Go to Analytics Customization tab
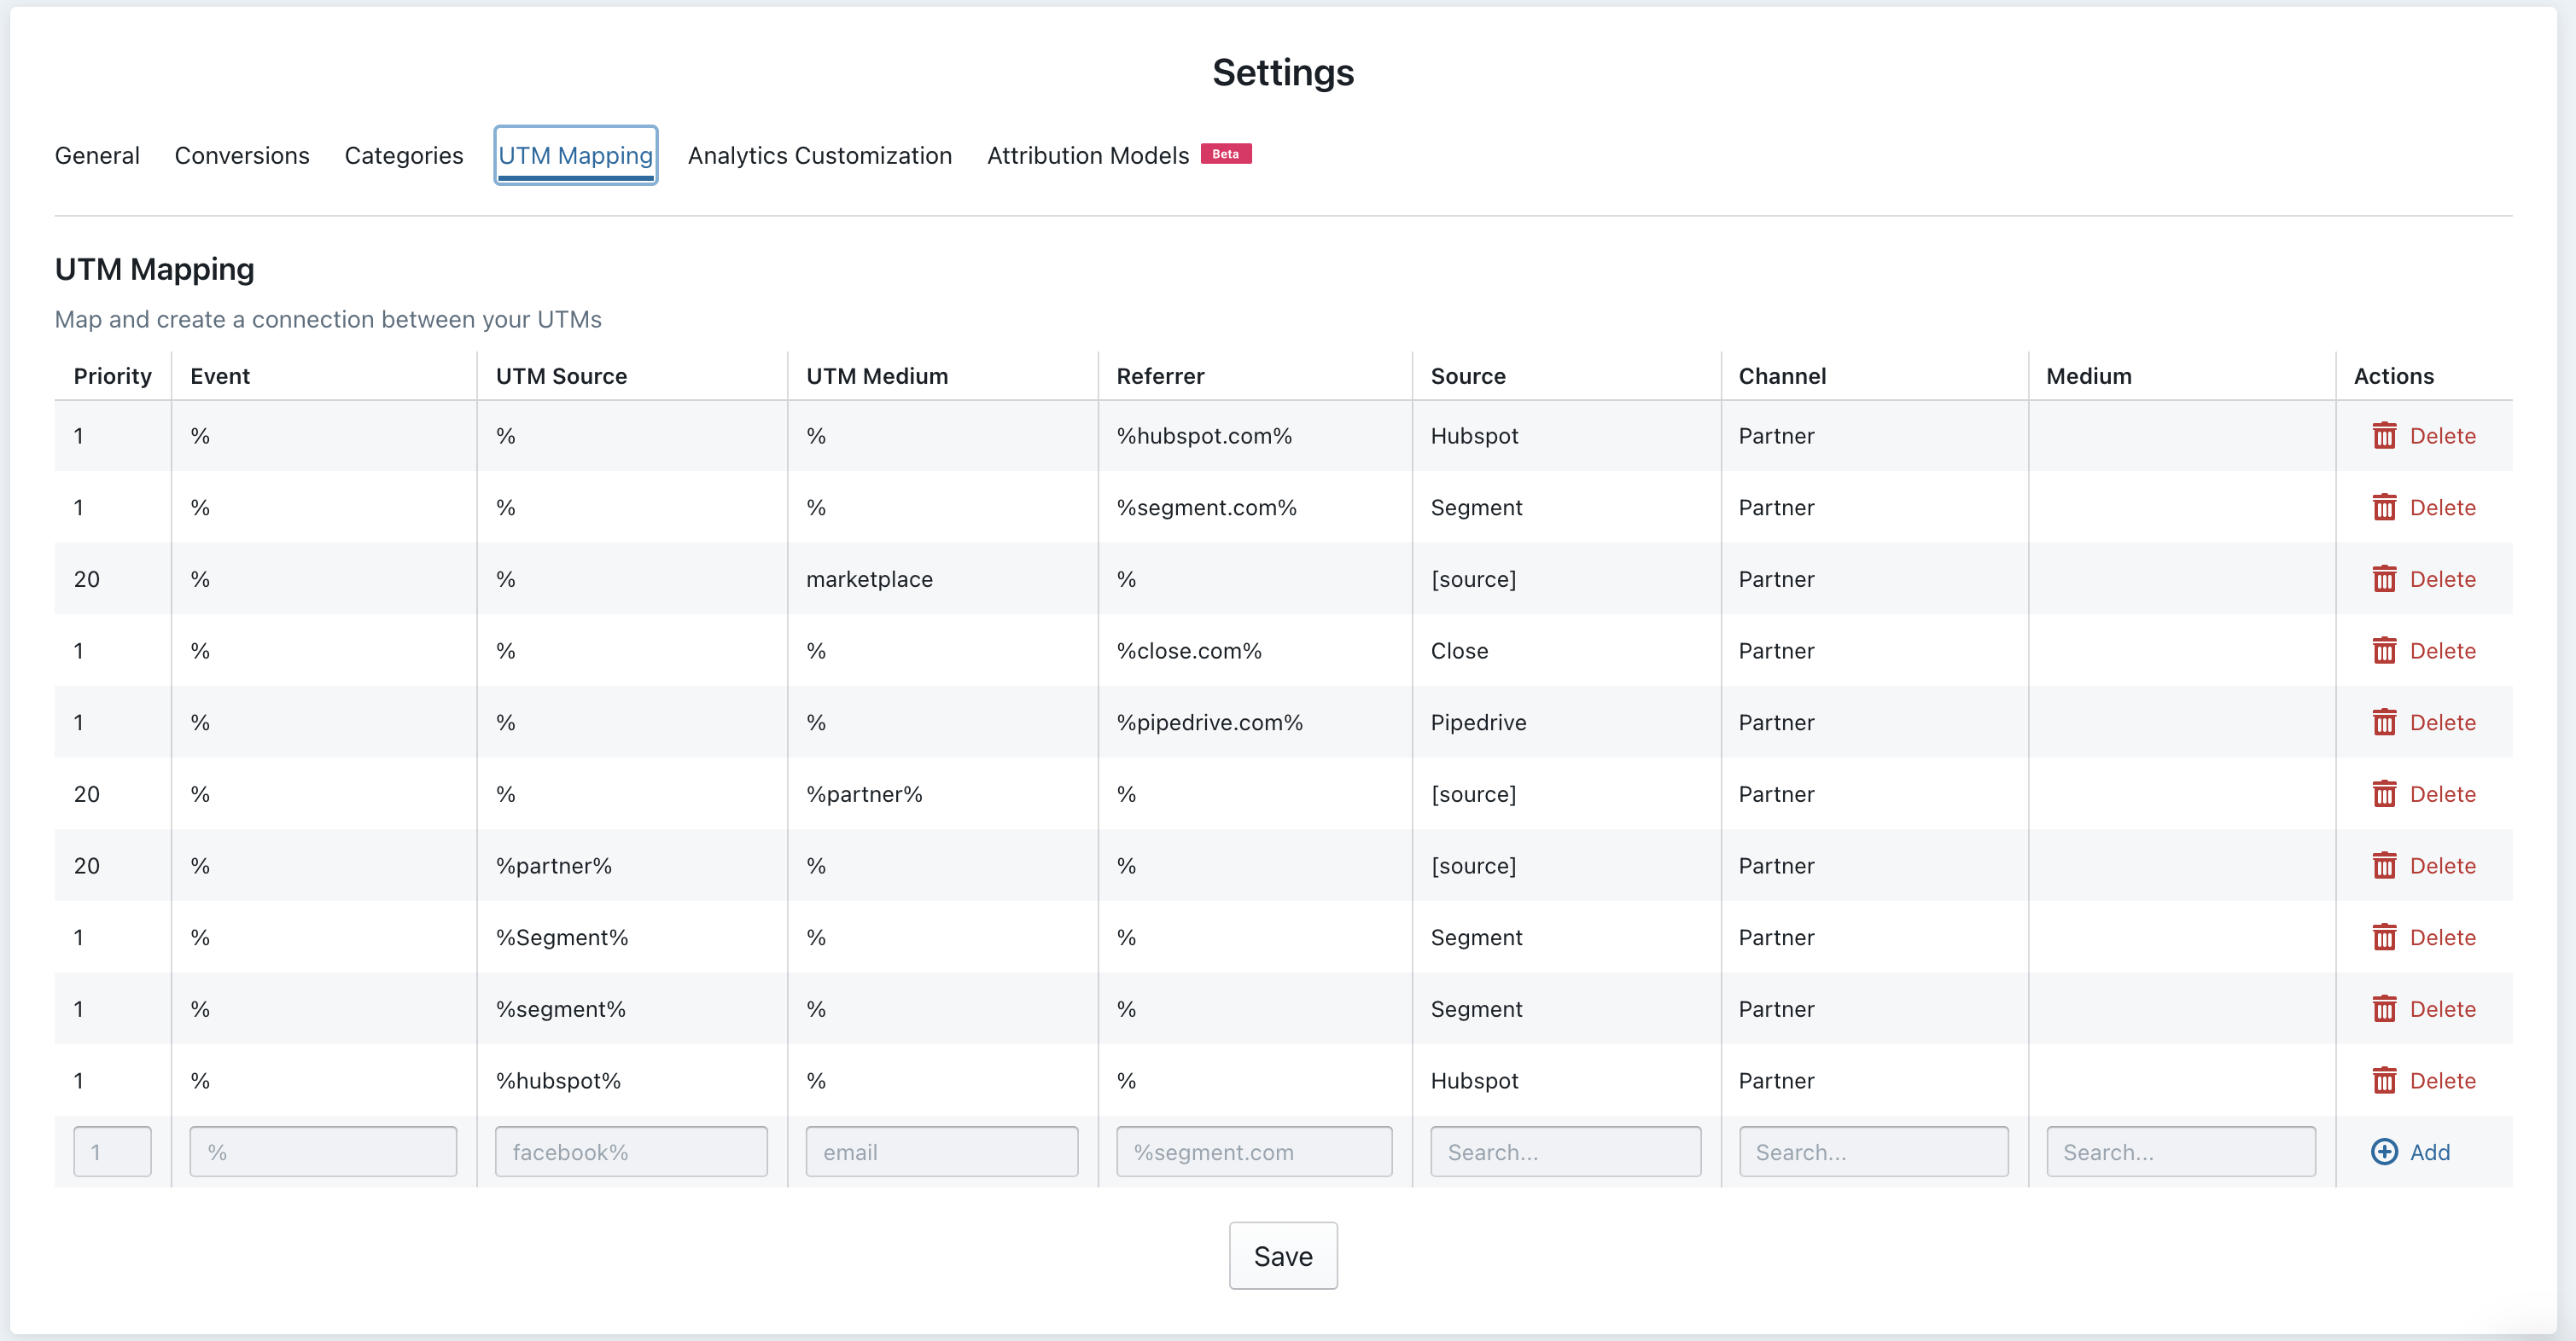Image resolution: width=2576 pixels, height=1341 pixels. [820, 156]
